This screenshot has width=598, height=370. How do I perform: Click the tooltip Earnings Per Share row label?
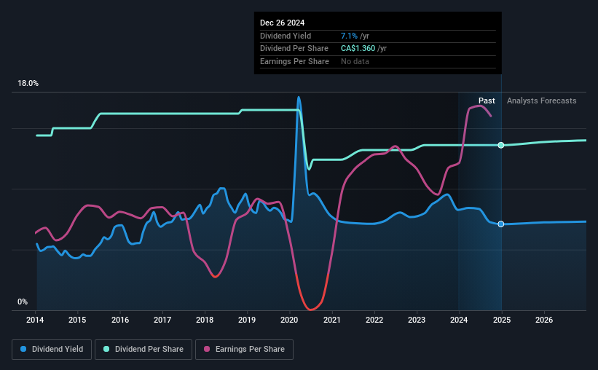point(294,61)
